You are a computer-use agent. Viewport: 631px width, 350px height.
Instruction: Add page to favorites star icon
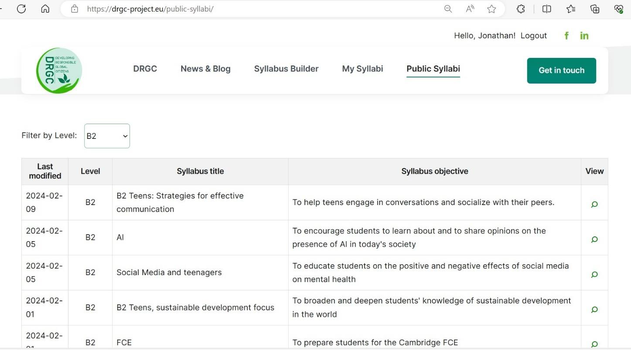(x=491, y=9)
